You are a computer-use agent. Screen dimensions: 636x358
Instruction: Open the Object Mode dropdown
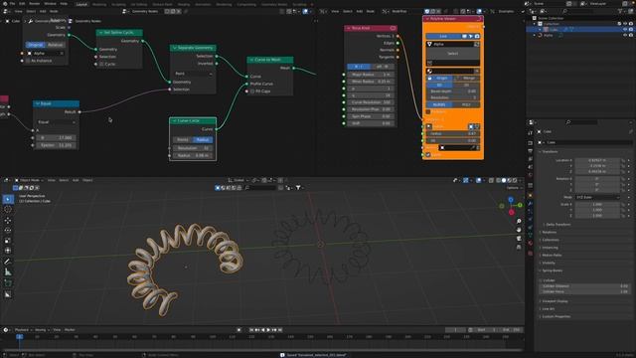(x=29, y=180)
